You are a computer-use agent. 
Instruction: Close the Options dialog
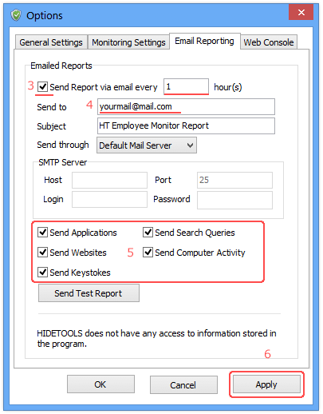(x=301, y=12)
